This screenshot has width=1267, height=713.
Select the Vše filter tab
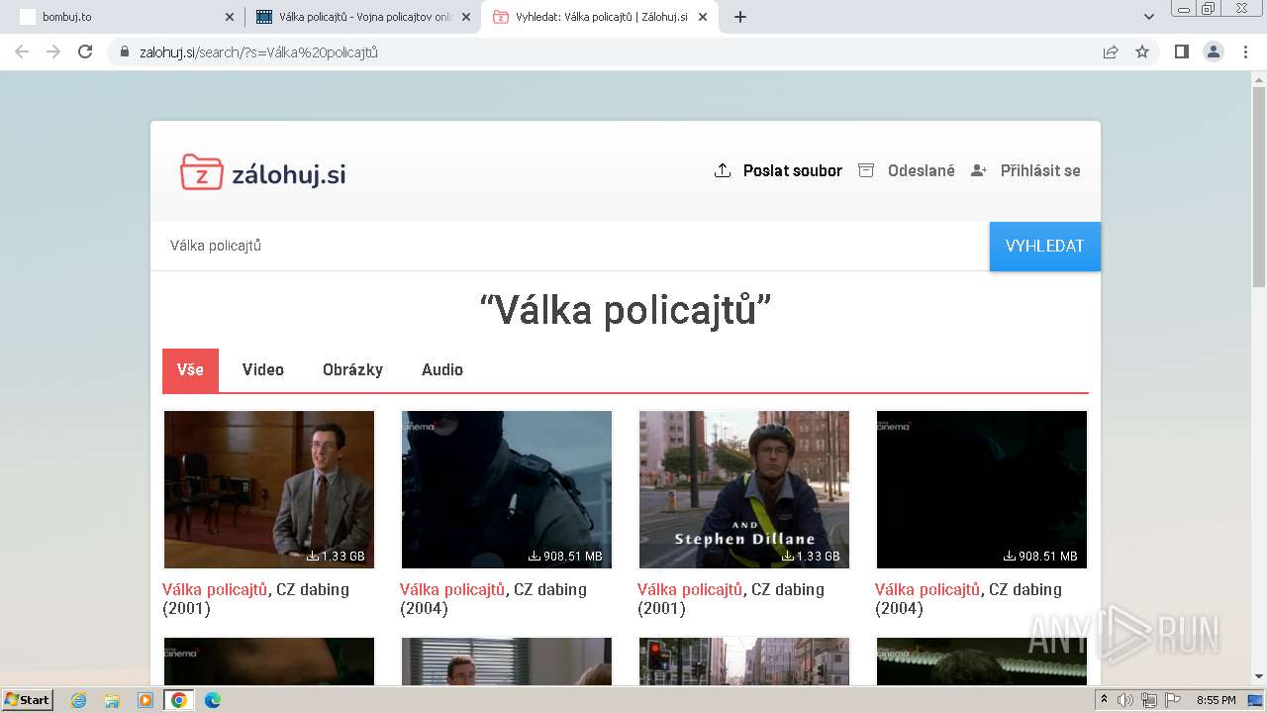[x=190, y=369]
